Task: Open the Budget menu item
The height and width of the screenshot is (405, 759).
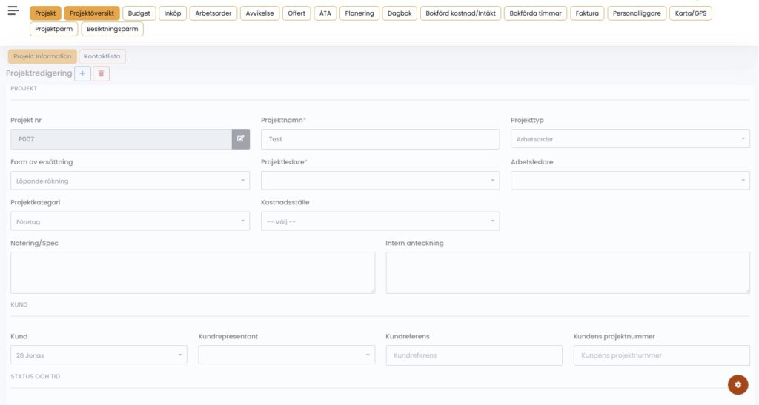Action: (x=139, y=13)
